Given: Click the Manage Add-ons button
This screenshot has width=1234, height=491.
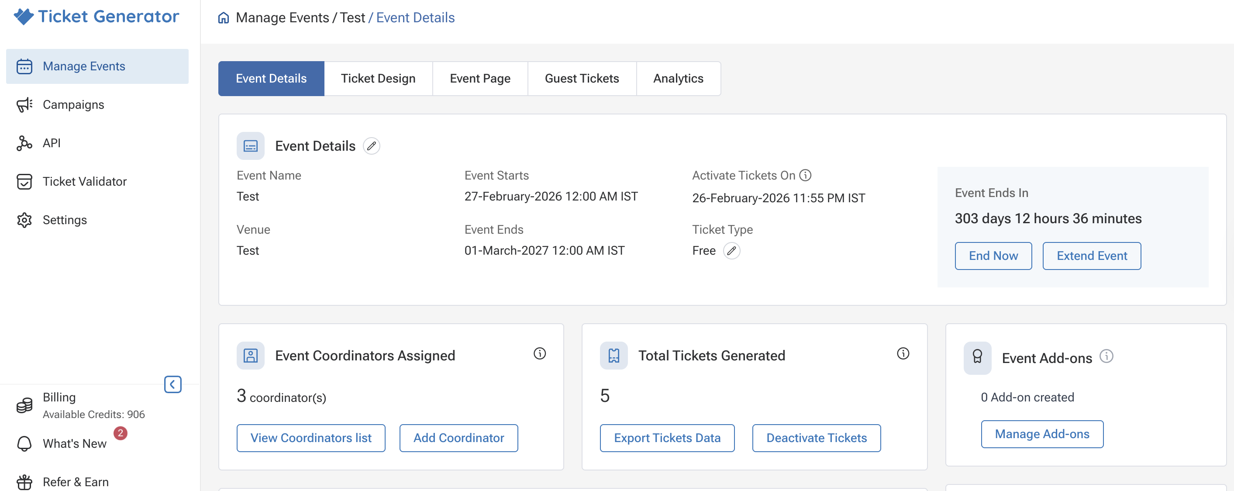Looking at the screenshot, I should (x=1042, y=434).
